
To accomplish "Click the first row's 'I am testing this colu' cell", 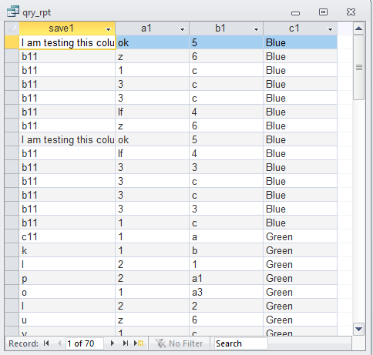I will coord(67,42).
